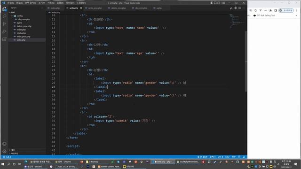Click the indentation spaces setting in status bar
The width and height of the screenshot is (301, 169).
click(213, 157)
